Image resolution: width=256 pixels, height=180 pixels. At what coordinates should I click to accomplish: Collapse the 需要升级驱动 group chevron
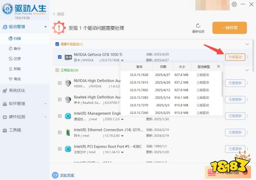247,44
